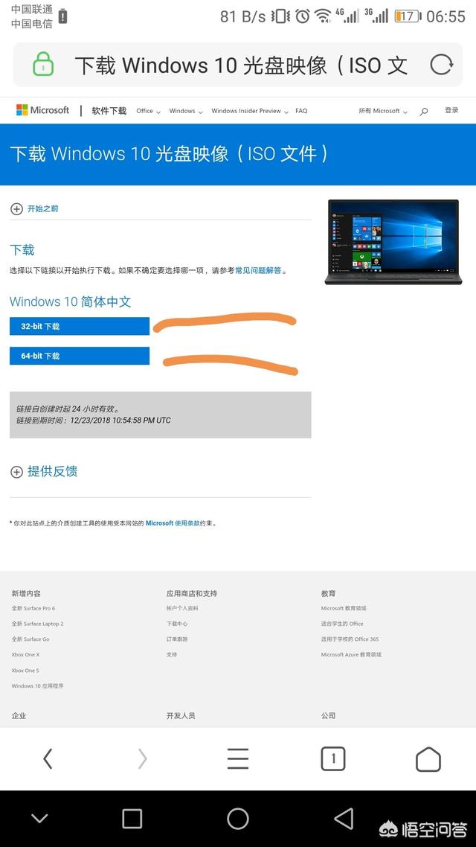Open Android recent apps square button
The image size is (476, 847).
pyautogui.click(x=132, y=819)
